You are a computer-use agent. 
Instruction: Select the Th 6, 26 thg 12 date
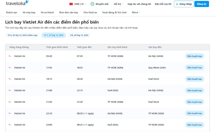click(22, 35)
